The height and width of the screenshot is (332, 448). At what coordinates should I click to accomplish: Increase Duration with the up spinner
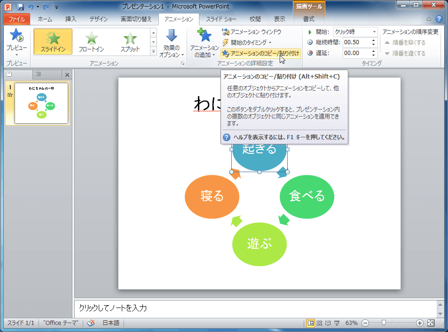coord(373,40)
